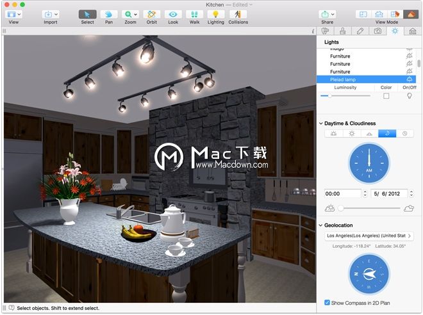The image size is (423, 315).
Task: Click the cloudy weather icon
Action: coord(409,208)
